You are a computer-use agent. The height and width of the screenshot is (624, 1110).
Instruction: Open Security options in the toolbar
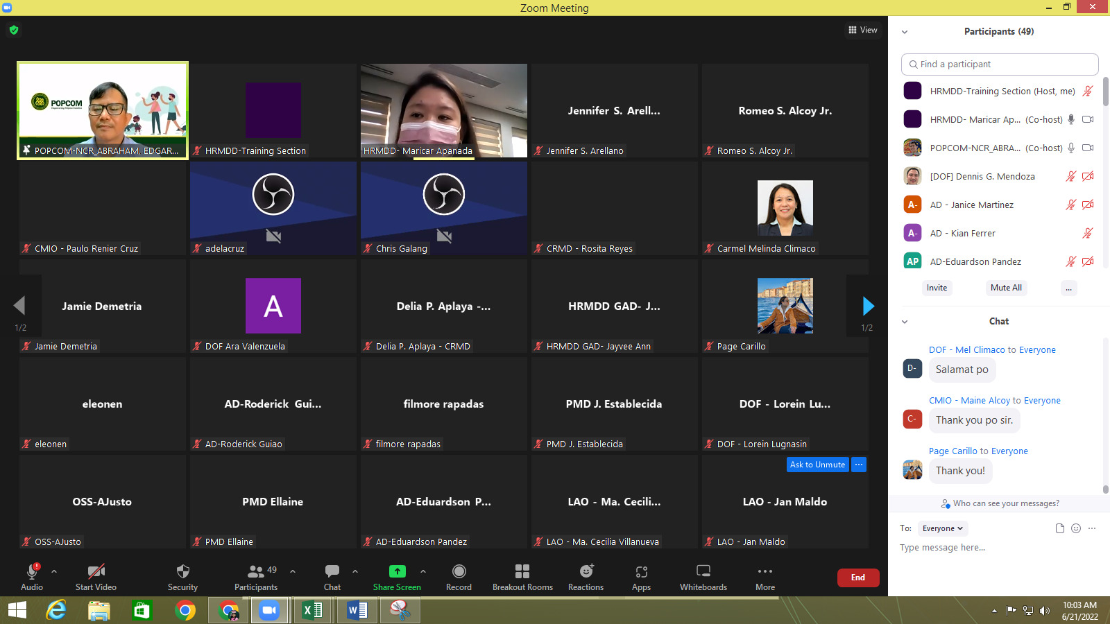point(182,577)
